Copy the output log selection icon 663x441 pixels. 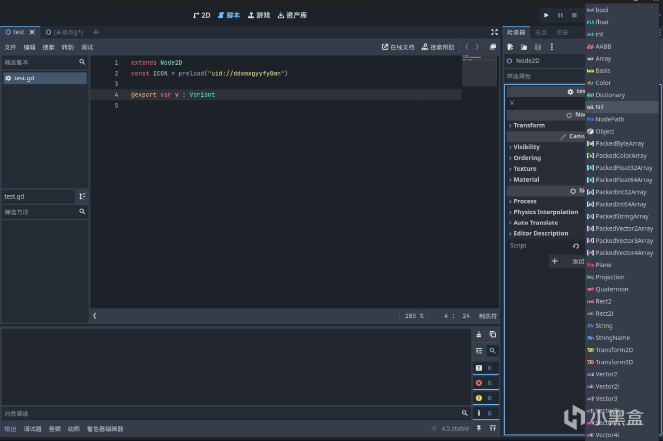pos(493,334)
